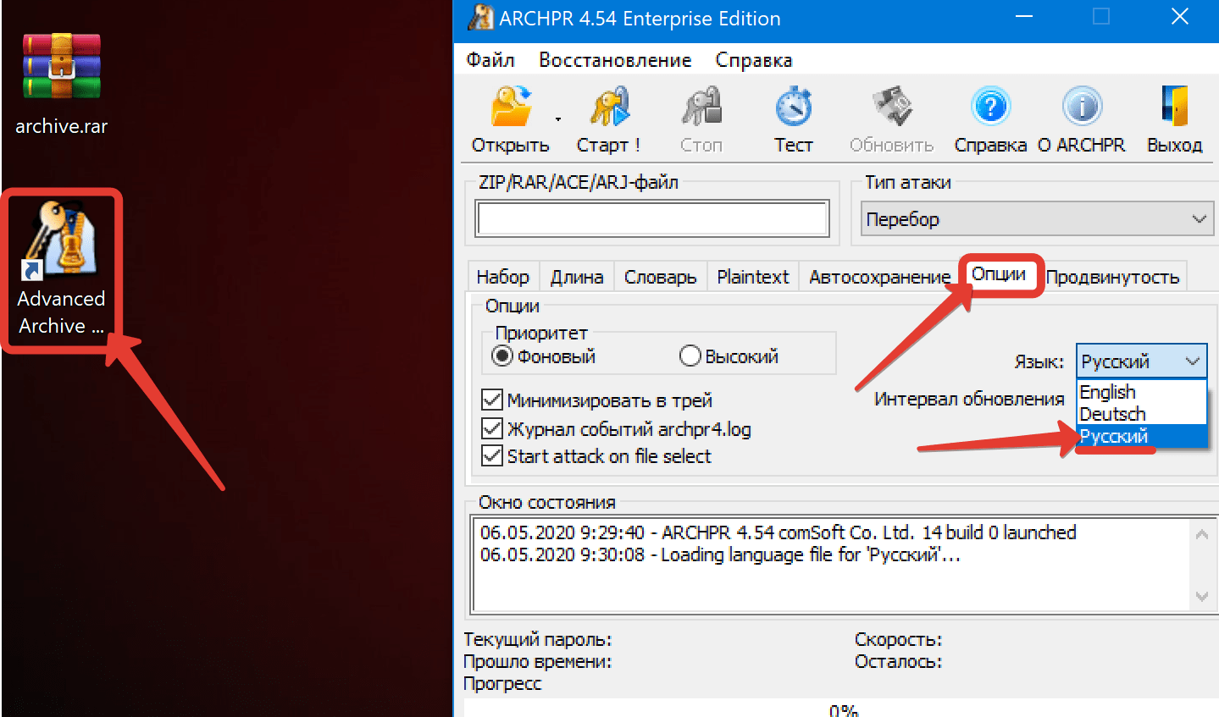Click the progress bar showing 0%
Image resolution: width=1219 pixels, height=717 pixels.
click(x=840, y=709)
